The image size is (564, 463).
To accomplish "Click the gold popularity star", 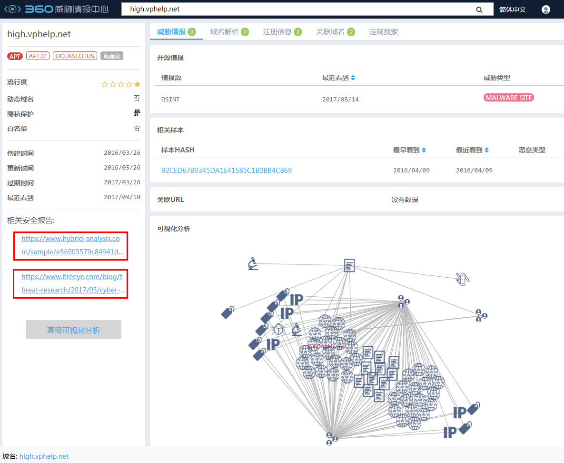I will [137, 84].
